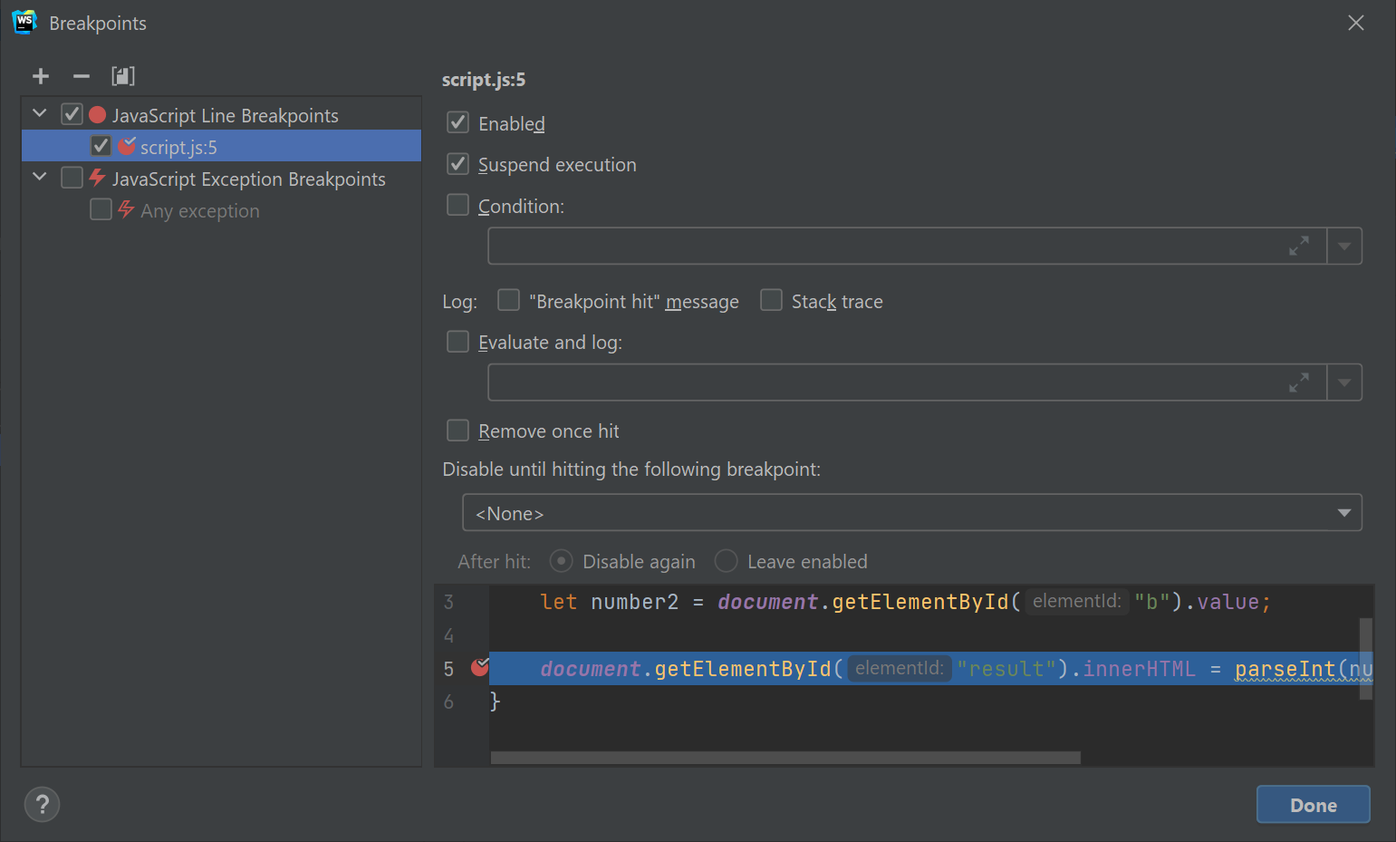
Task: Expand the Condition field with its diagonal-arrow icon
Action: [1300, 245]
